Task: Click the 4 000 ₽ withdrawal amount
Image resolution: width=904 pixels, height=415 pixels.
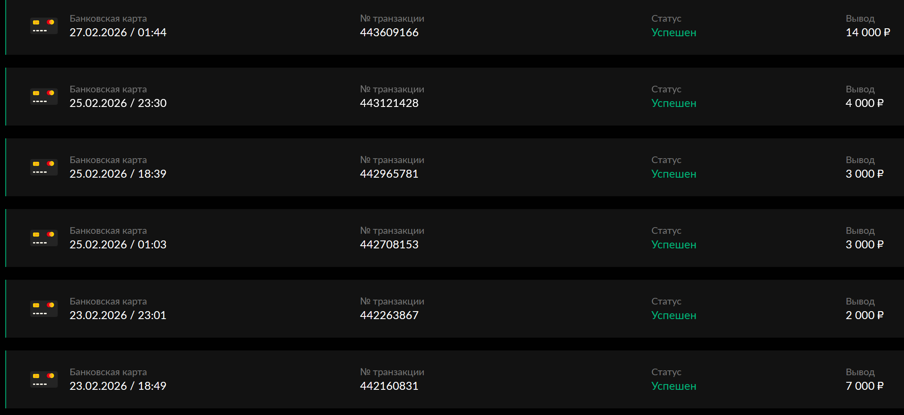Action: tap(864, 103)
